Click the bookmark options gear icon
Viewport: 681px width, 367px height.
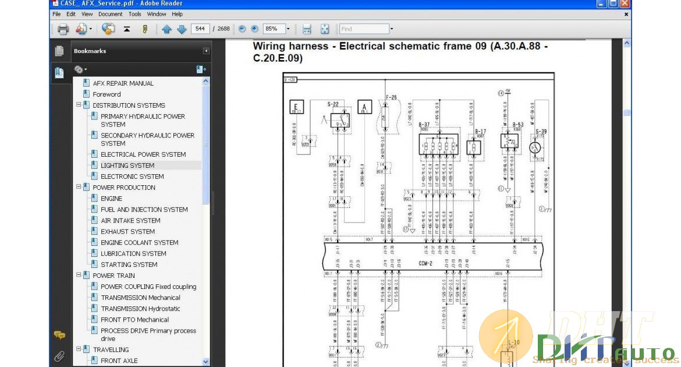point(78,69)
